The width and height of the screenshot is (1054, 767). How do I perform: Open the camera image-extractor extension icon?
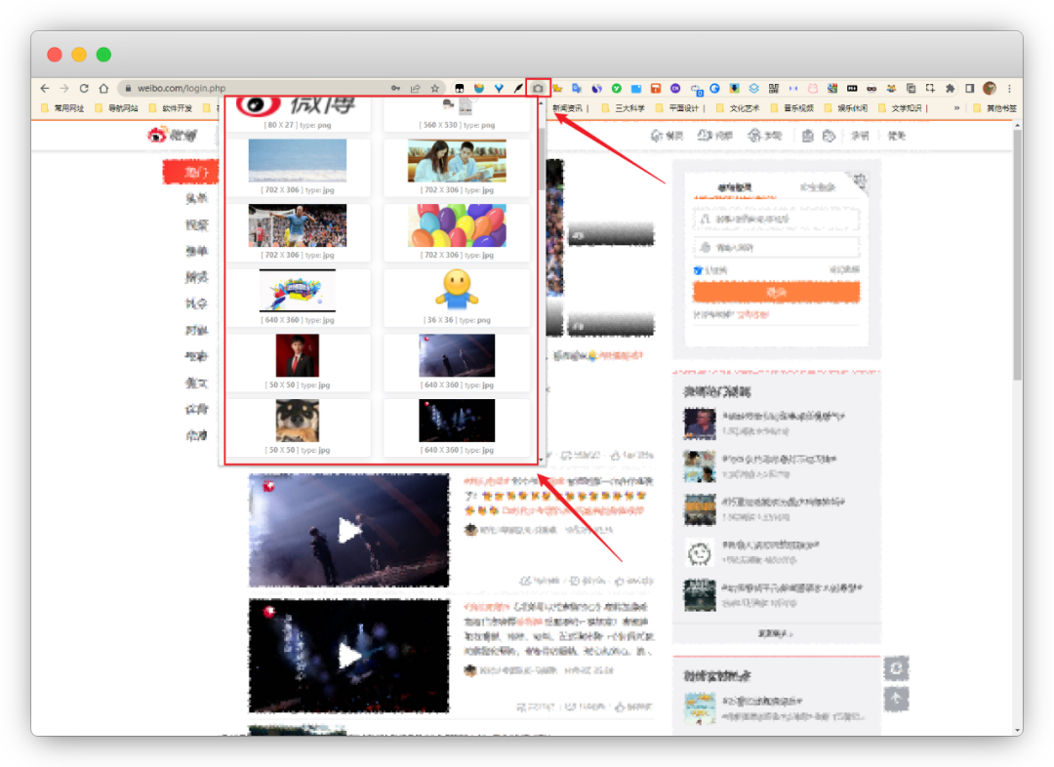538,88
